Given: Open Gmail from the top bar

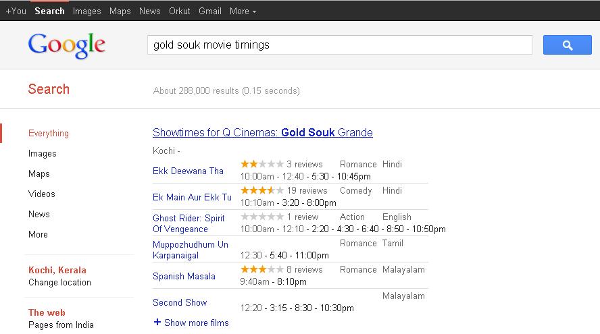Looking at the screenshot, I should (x=209, y=11).
